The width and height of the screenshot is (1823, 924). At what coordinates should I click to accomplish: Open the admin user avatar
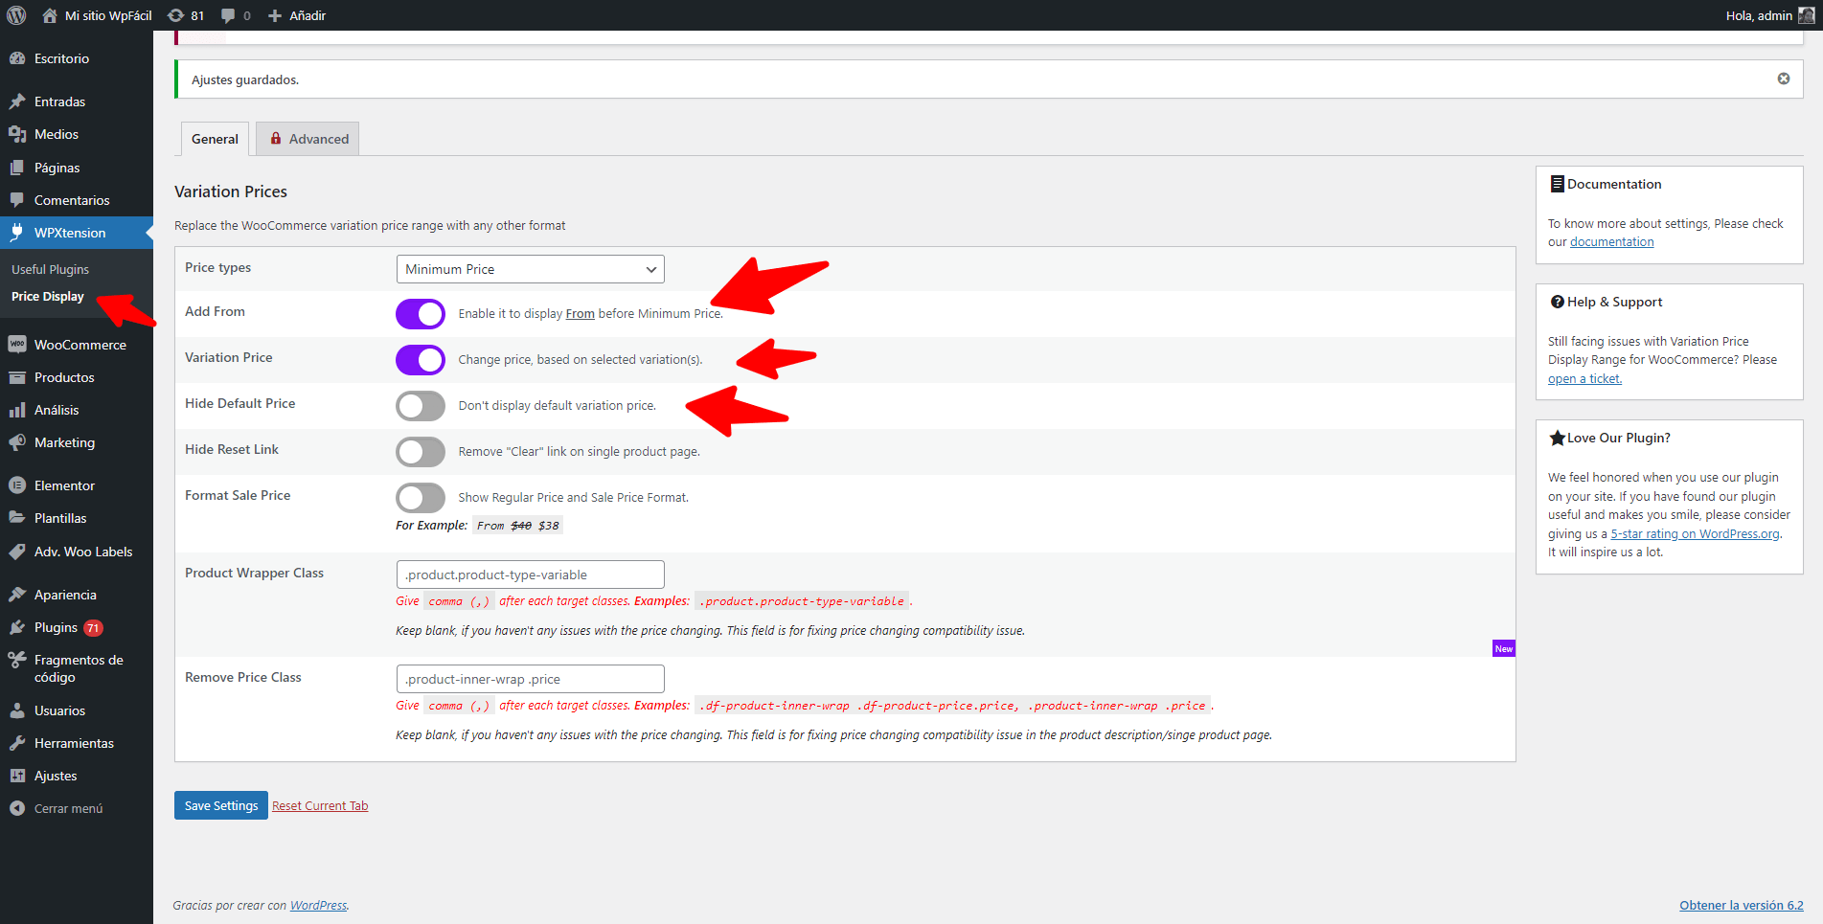pos(1806,15)
